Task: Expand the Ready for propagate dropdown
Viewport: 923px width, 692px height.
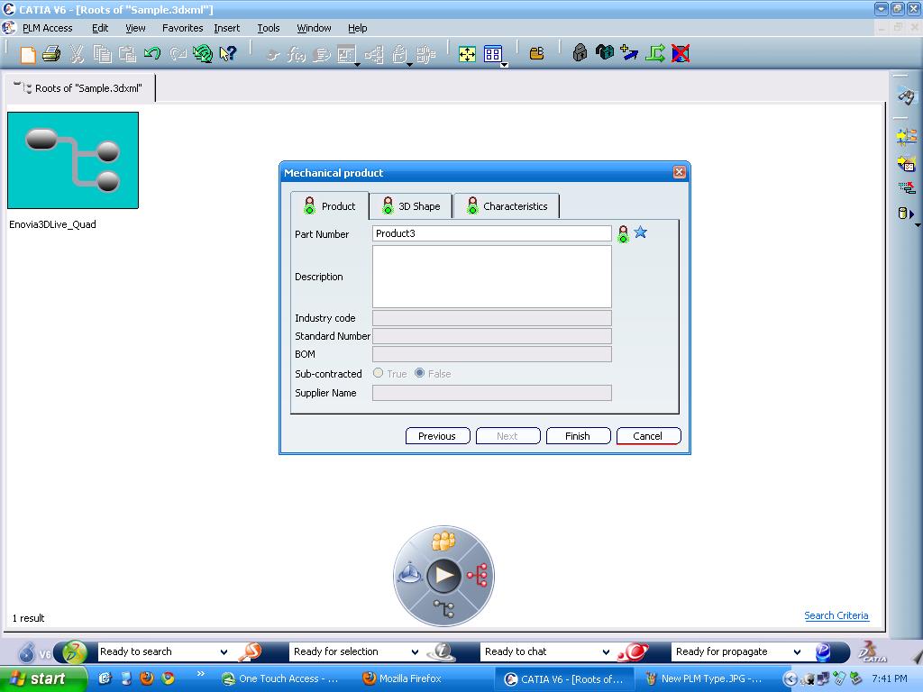Action: click(x=797, y=652)
